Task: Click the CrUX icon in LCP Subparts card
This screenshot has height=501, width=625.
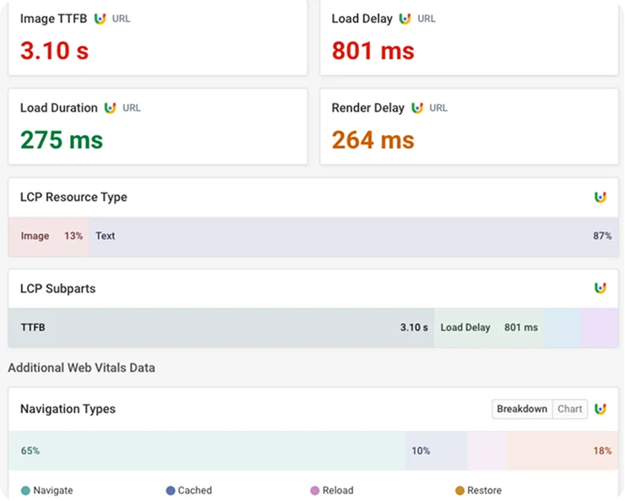Action: [x=601, y=288]
